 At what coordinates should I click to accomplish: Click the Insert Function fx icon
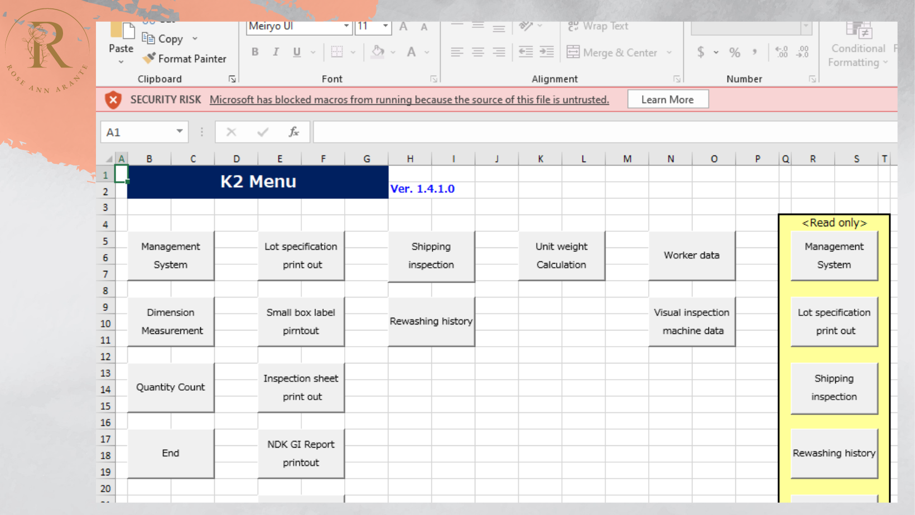(293, 132)
